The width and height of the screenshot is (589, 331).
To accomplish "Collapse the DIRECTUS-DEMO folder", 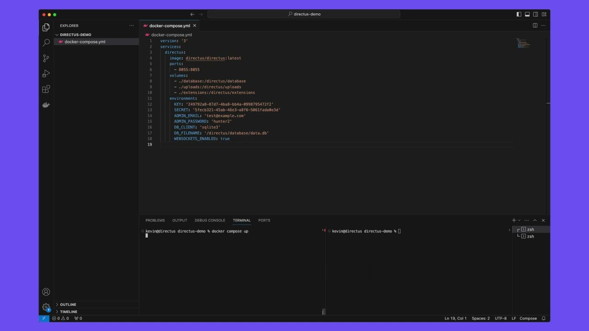I will click(x=97, y=34).
